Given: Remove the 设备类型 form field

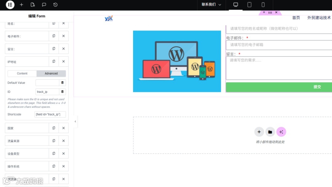Looking at the screenshot, I should [64, 153].
